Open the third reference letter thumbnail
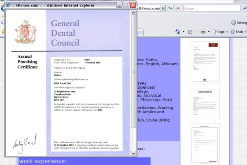 pos(205,144)
